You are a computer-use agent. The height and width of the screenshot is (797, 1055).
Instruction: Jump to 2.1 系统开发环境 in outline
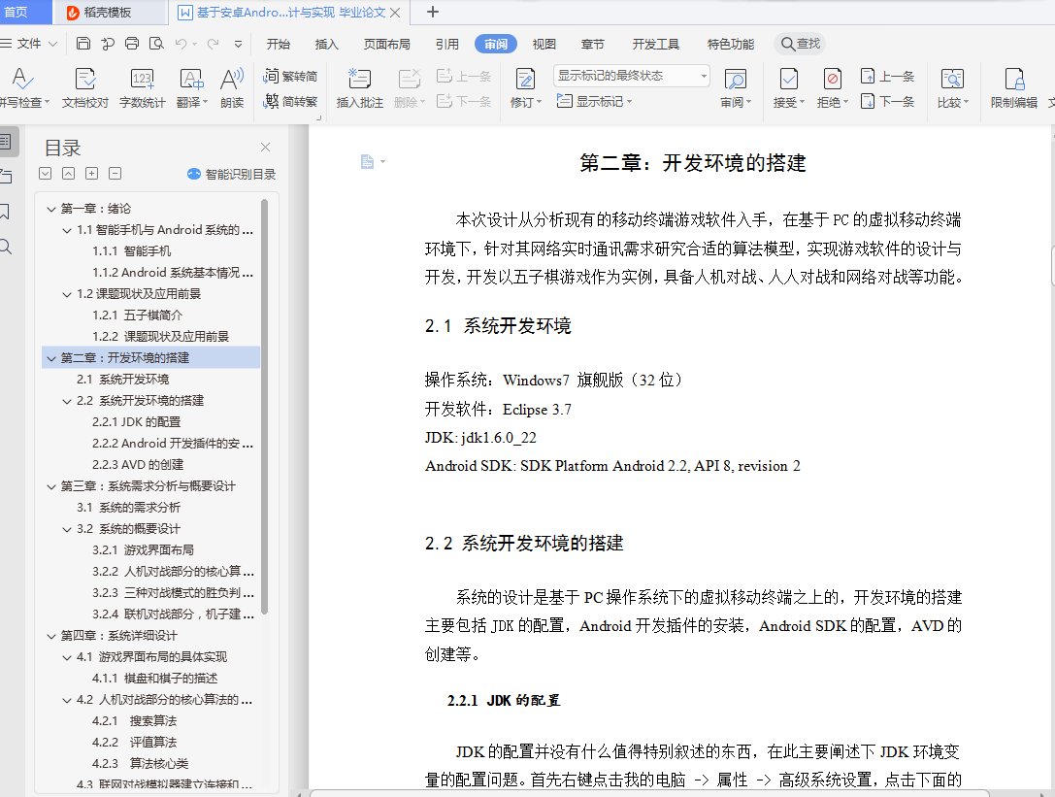pos(122,380)
